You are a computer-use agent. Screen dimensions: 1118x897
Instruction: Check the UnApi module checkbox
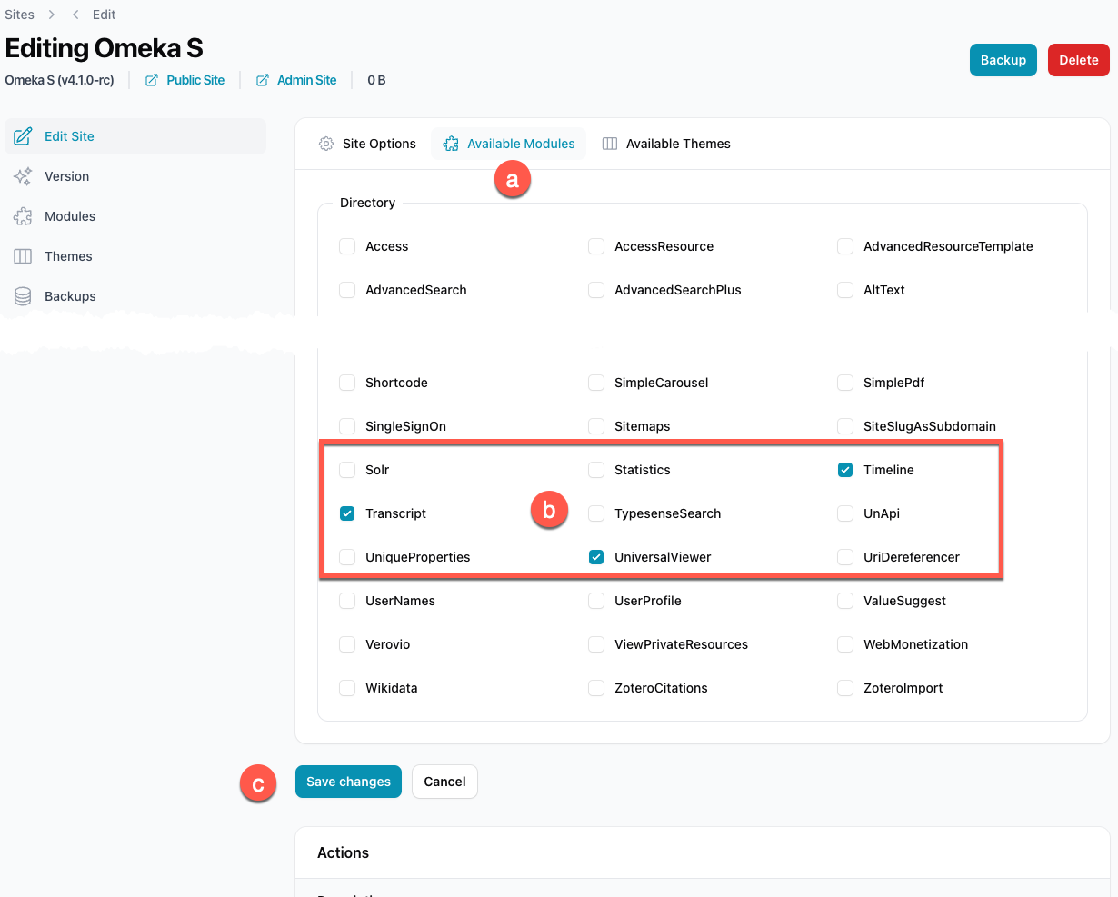(845, 513)
